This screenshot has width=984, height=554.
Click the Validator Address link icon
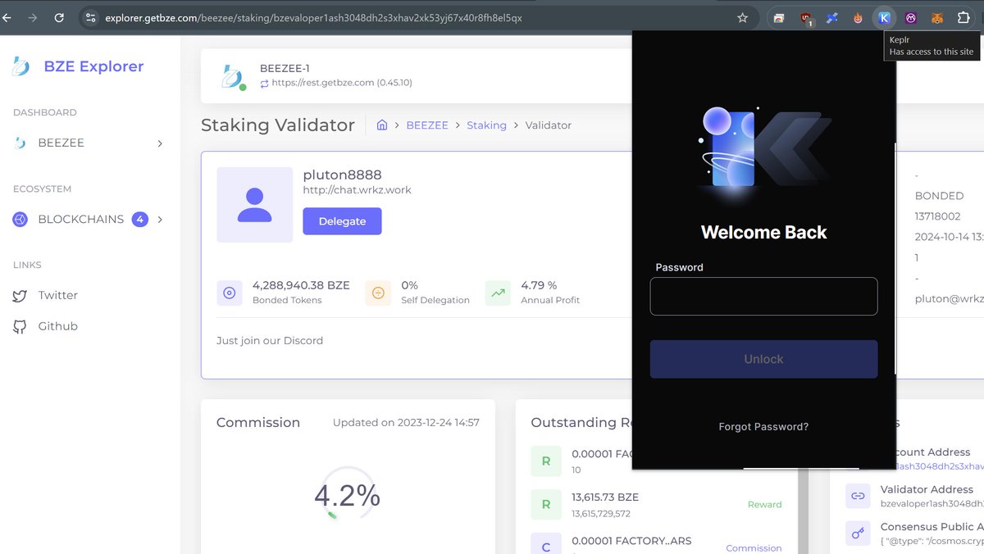point(858,496)
